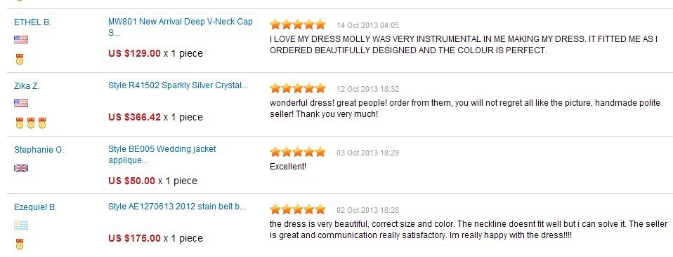Click the medal icon under Ezequiel B.
This screenshot has width=673, height=257.
pos(19,244)
